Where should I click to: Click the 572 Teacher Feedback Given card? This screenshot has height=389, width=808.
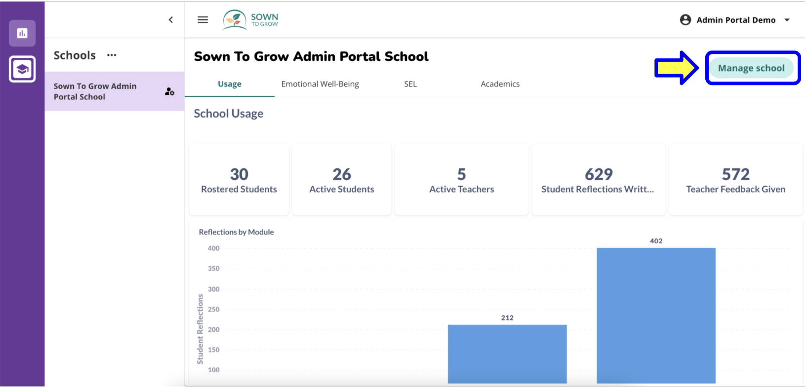point(735,180)
